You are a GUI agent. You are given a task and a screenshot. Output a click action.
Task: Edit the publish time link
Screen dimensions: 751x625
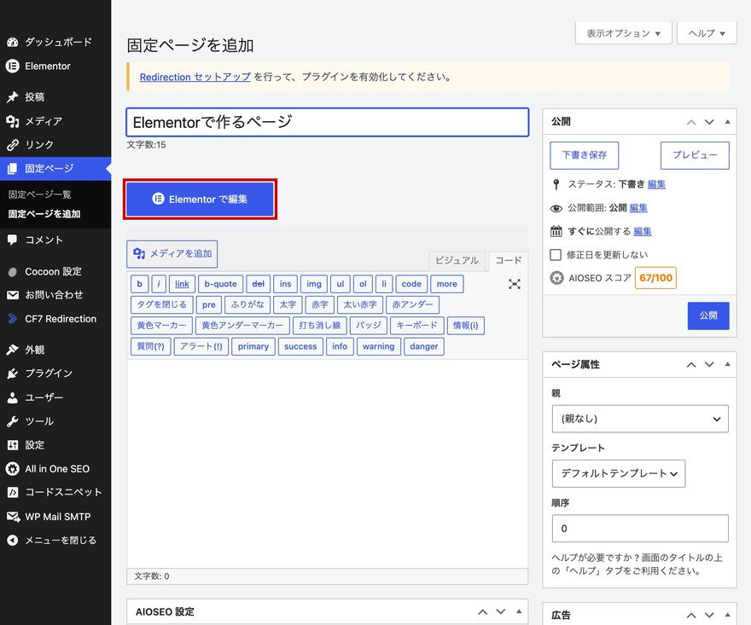pos(643,232)
